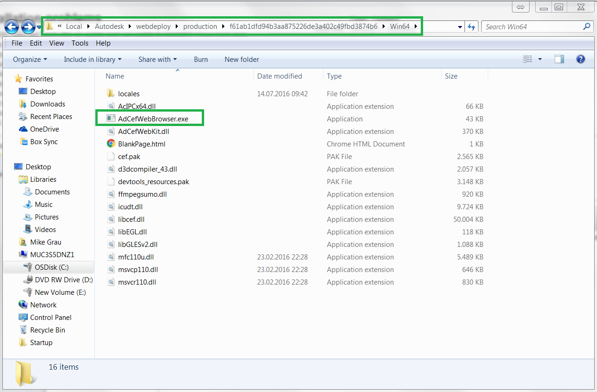The height and width of the screenshot is (392, 597).
Task: Click the New folder button
Action: tap(241, 59)
